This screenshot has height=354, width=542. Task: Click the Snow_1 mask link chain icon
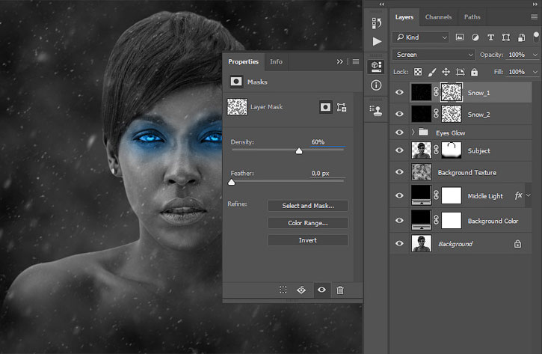coord(436,92)
